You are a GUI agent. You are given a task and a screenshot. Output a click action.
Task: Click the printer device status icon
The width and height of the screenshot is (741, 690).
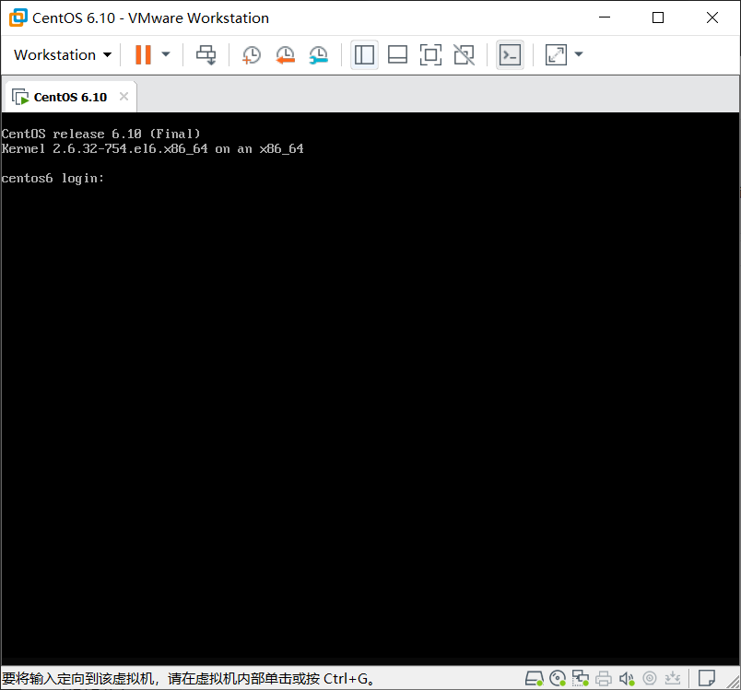click(604, 679)
